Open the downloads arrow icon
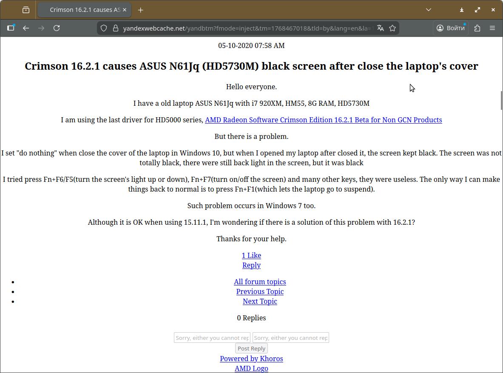503x373 pixels. (x=462, y=10)
